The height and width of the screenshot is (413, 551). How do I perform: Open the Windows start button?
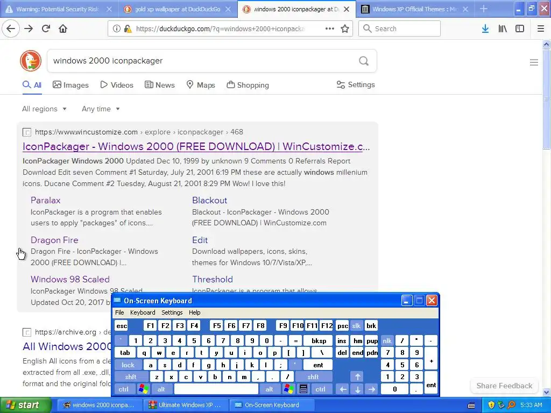click(25, 405)
